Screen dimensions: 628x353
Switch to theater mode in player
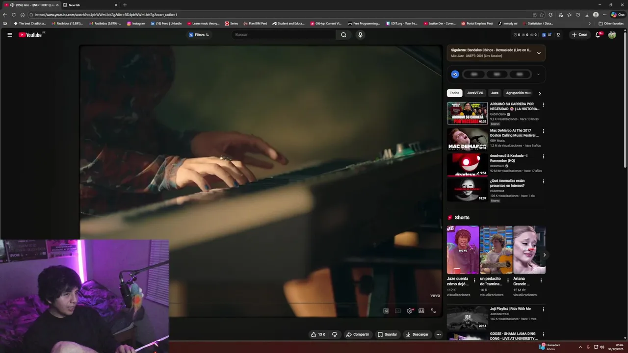click(421, 311)
